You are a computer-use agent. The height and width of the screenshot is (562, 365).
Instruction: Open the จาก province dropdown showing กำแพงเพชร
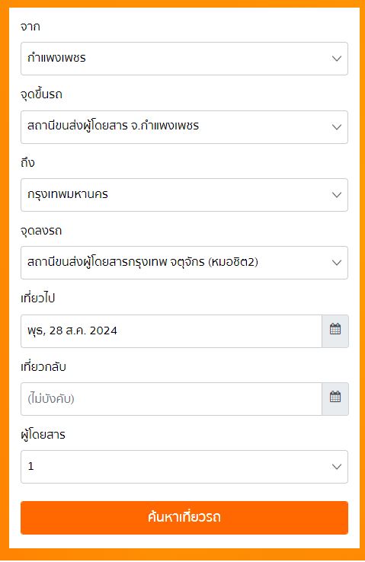[184, 59]
